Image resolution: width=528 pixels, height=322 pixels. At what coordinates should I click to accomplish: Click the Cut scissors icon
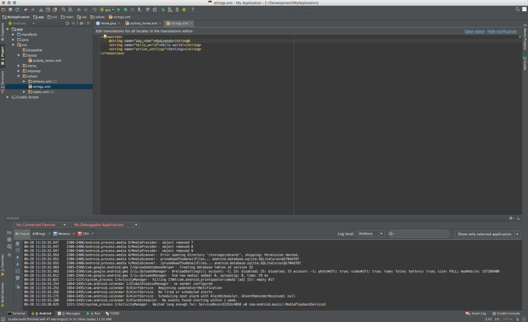[x=41, y=10]
